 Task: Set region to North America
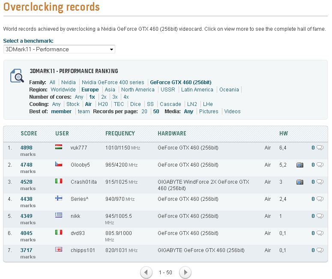[138, 90]
